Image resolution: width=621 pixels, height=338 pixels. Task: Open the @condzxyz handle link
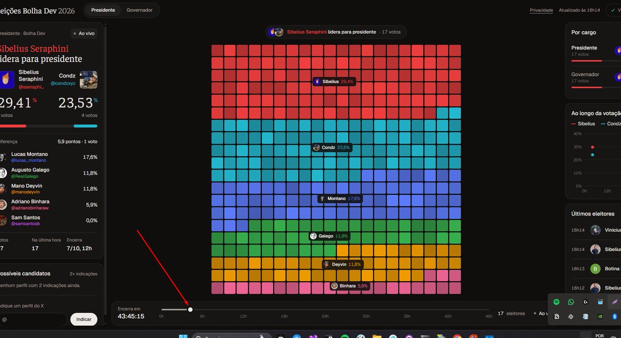(63, 83)
